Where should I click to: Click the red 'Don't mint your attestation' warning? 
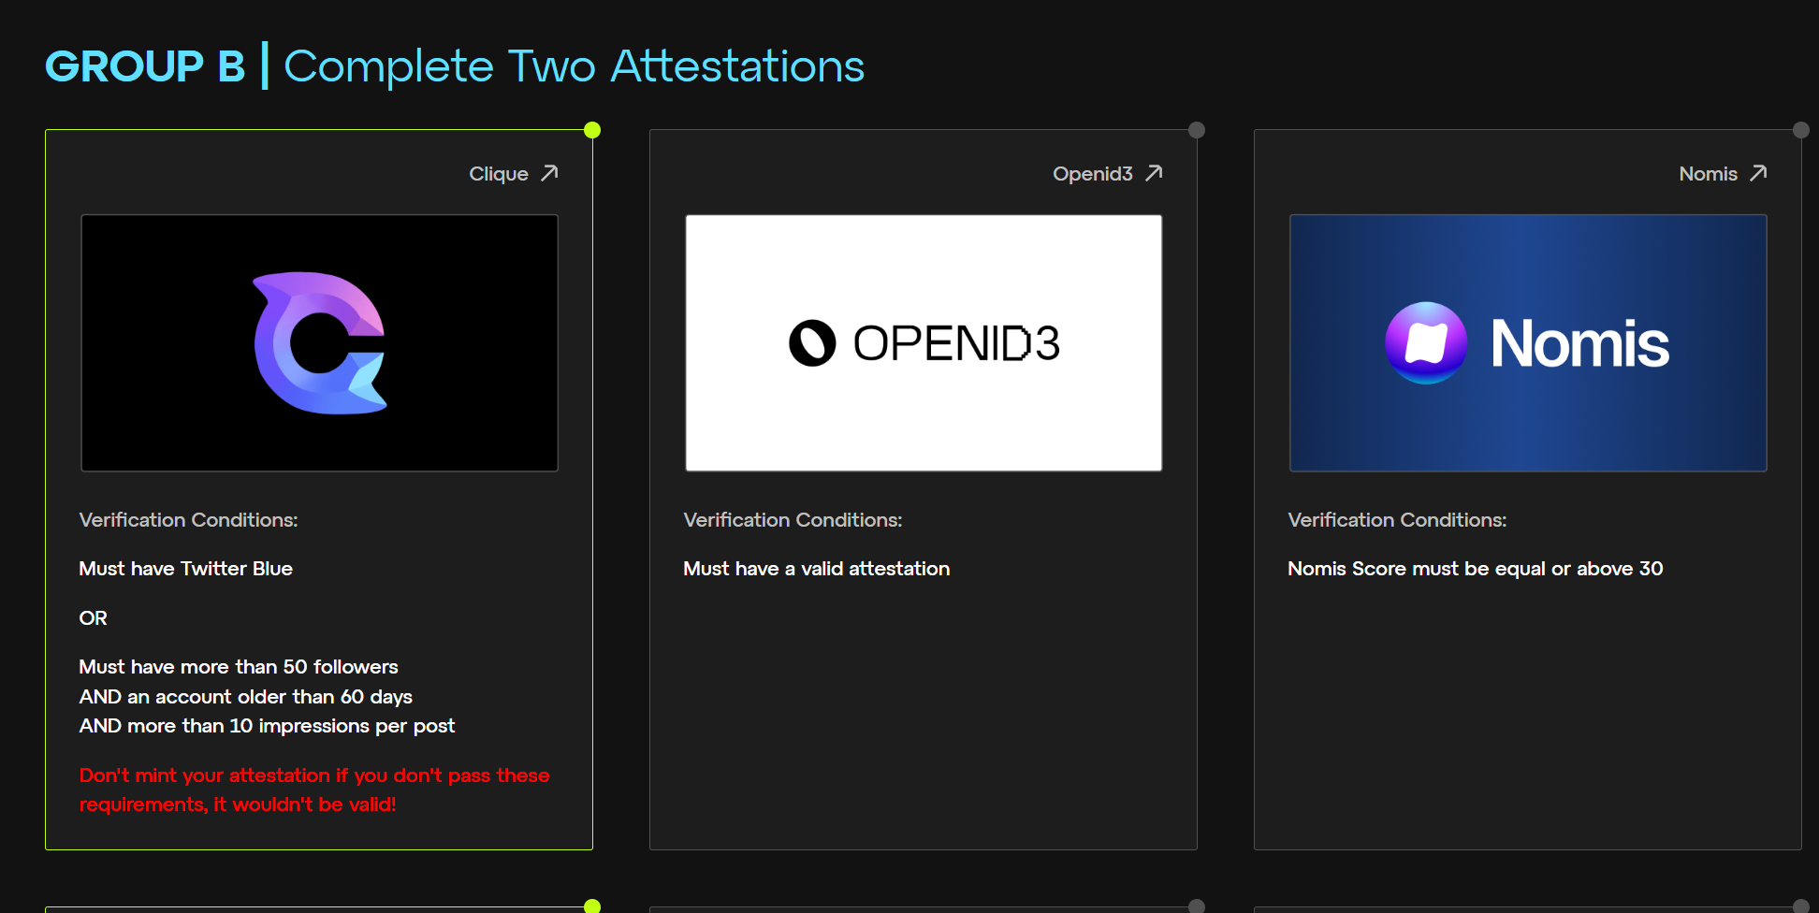pos(314,790)
